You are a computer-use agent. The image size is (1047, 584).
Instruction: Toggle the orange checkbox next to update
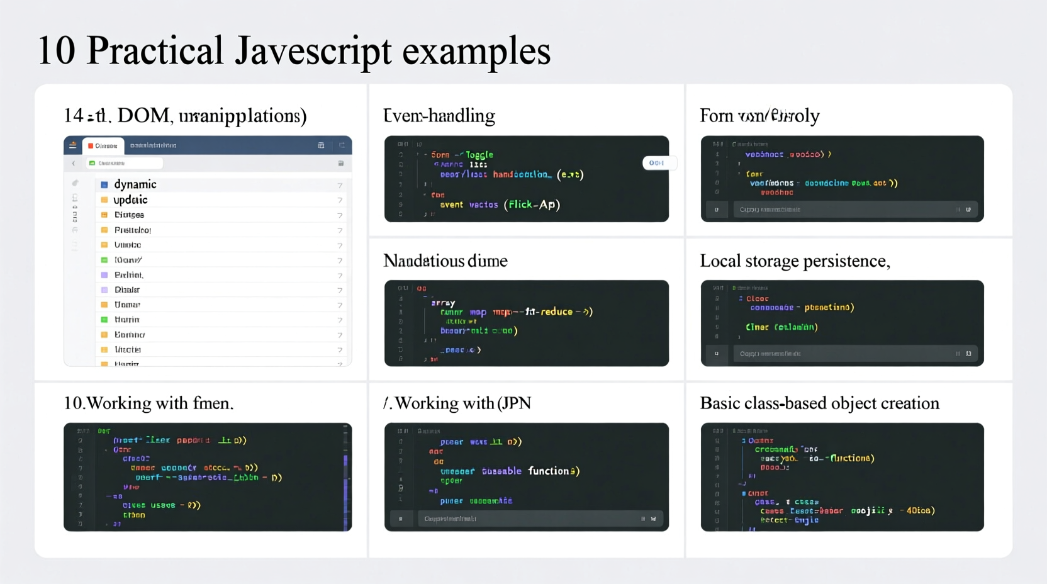pos(104,199)
